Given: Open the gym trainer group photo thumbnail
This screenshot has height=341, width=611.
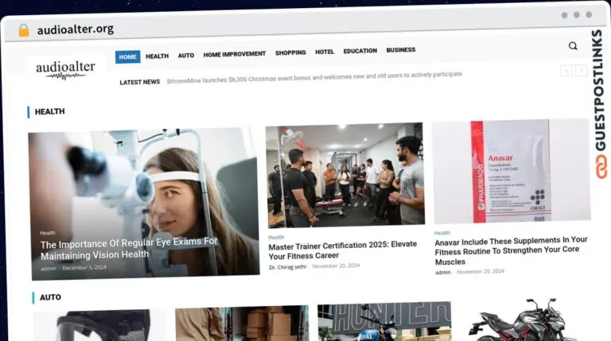Looking at the screenshot, I should tap(344, 175).
